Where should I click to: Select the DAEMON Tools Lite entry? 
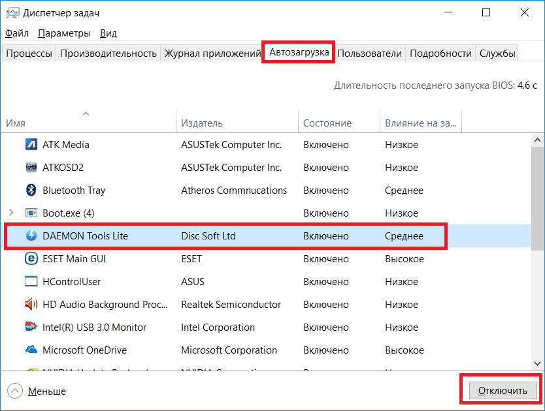(85, 236)
